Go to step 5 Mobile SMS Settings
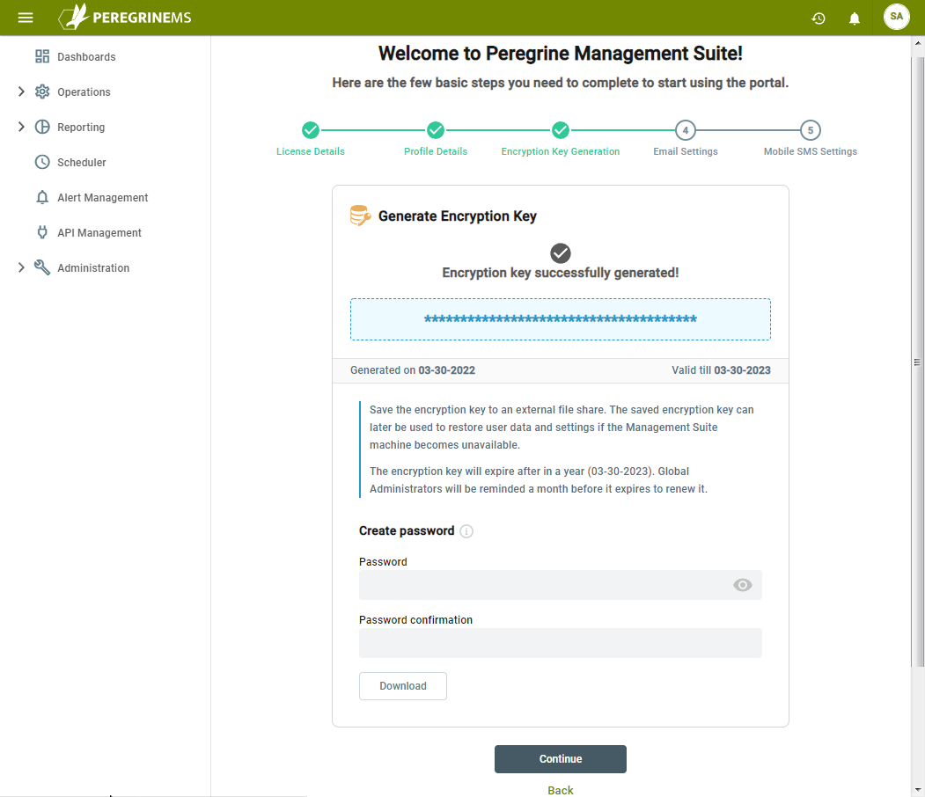Viewport: 925px width, 797px height. [x=810, y=130]
